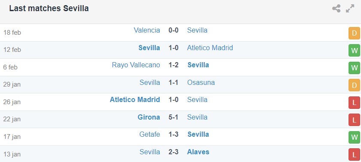Click the green W badge for 12 feb match
Screen dimensions: 361x162
pyautogui.click(x=354, y=50)
